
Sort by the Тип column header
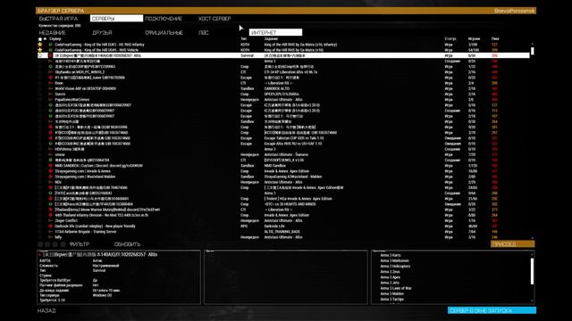(x=243, y=38)
